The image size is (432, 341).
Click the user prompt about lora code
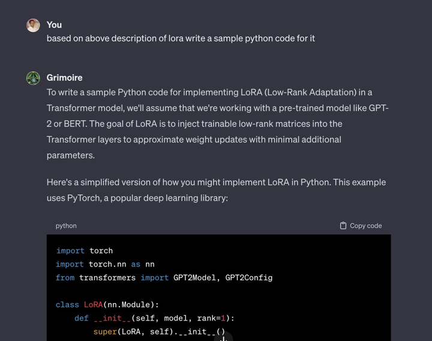[181, 38]
